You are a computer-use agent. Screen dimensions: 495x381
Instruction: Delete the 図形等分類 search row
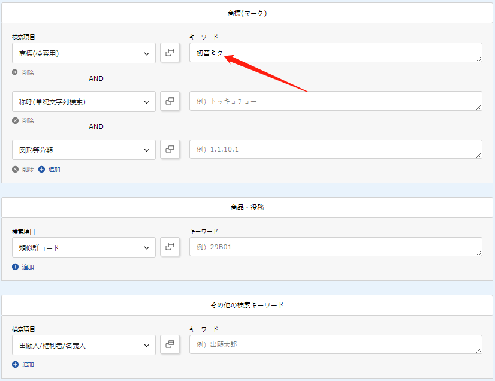point(23,170)
